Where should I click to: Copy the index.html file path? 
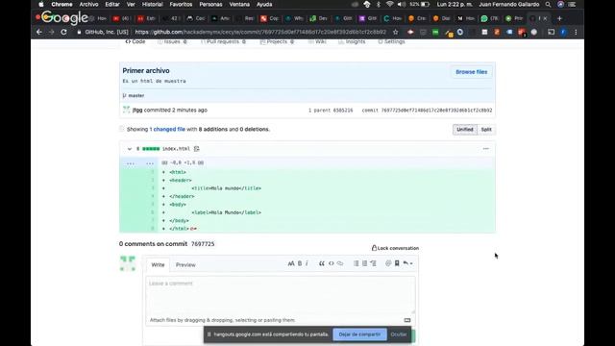point(196,149)
